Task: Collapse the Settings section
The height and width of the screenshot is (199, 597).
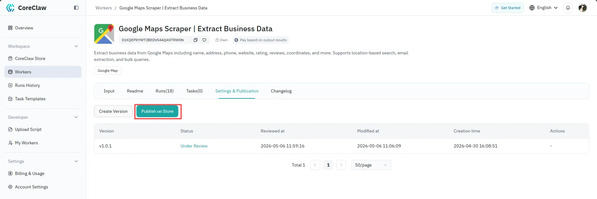Action: (76, 161)
